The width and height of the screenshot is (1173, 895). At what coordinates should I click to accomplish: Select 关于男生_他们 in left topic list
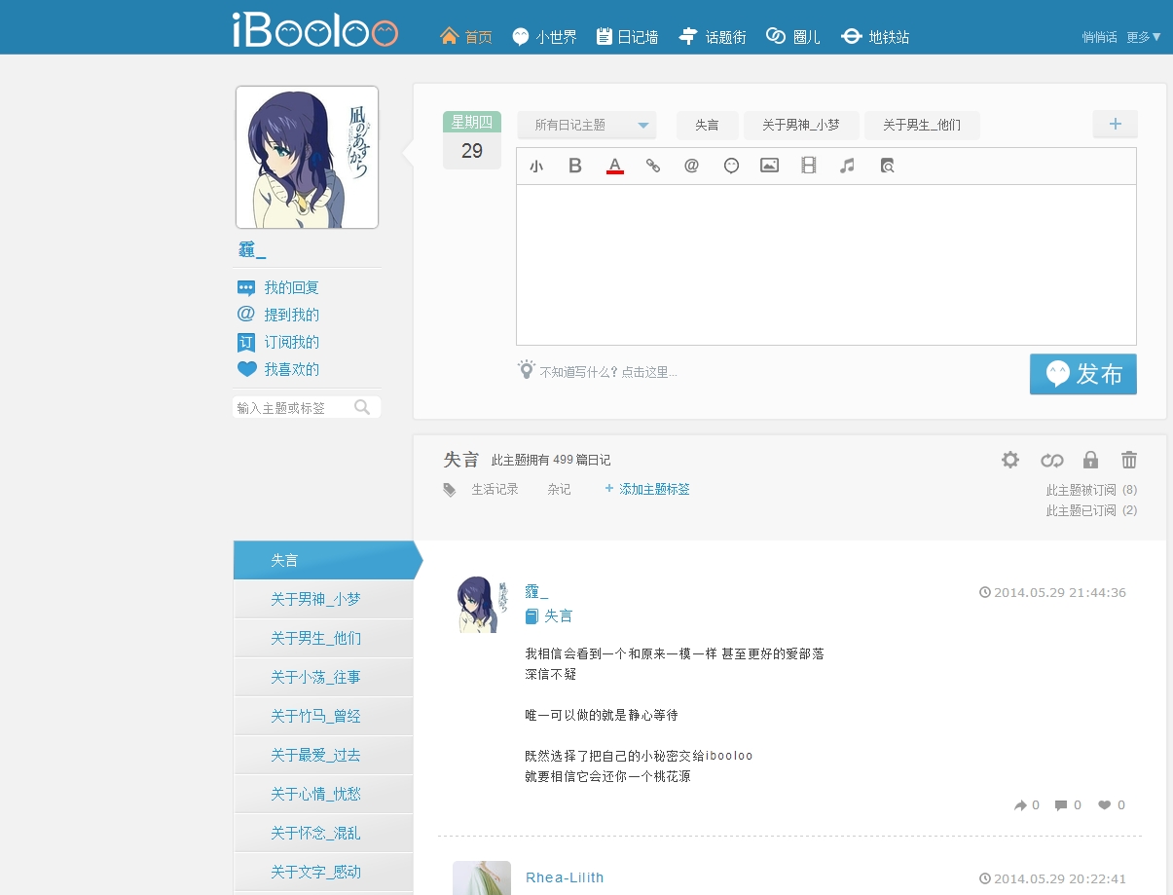coord(323,638)
